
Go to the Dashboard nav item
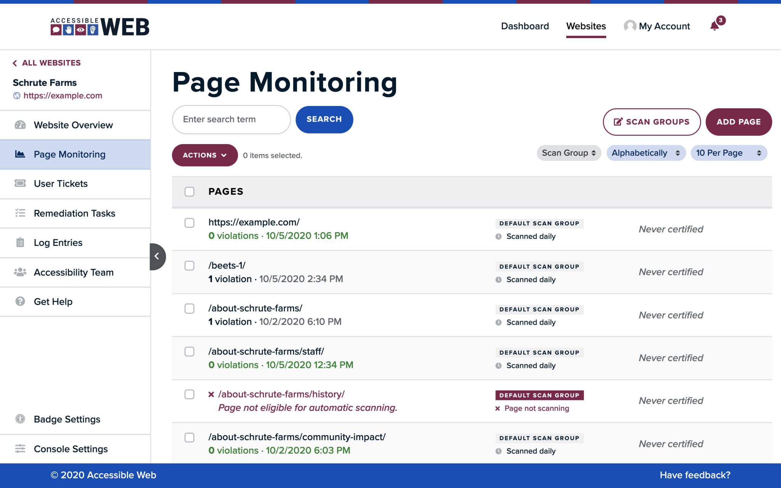pyautogui.click(x=525, y=26)
